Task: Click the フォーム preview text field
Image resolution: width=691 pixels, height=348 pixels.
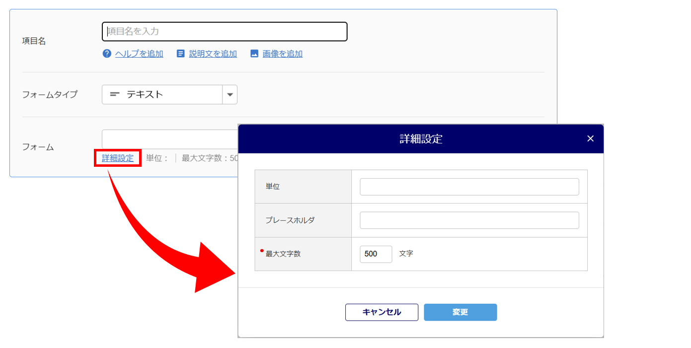Action: [170, 139]
